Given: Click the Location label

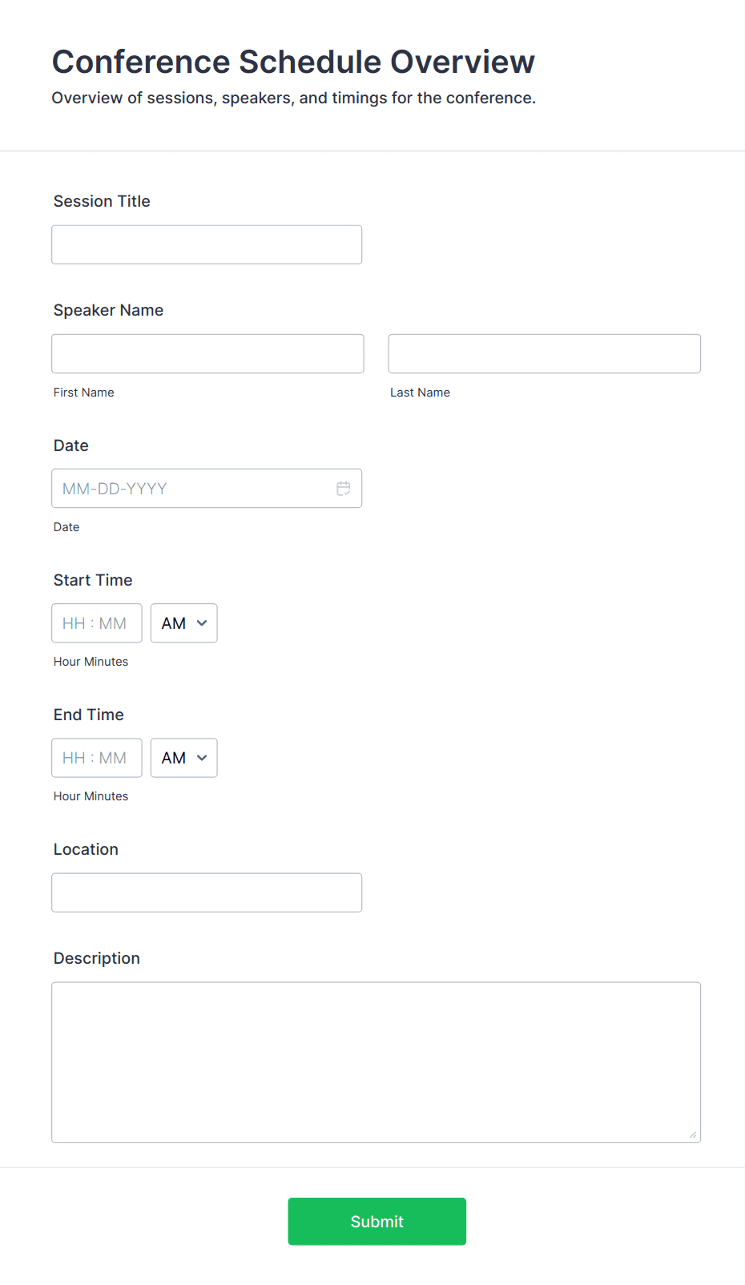Looking at the screenshot, I should click(x=86, y=849).
